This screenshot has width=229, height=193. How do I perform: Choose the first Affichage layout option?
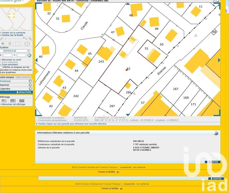4,101
